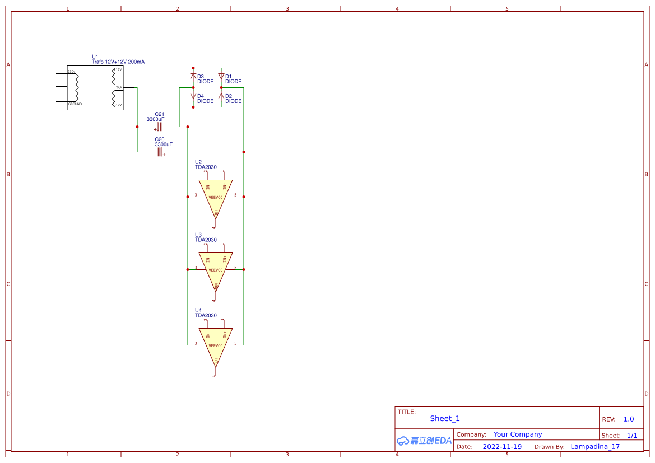The width and height of the screenshot is (655, 463).
Task: Click the Lampadina_17 drawn-by name
Action: pos(596,446)
